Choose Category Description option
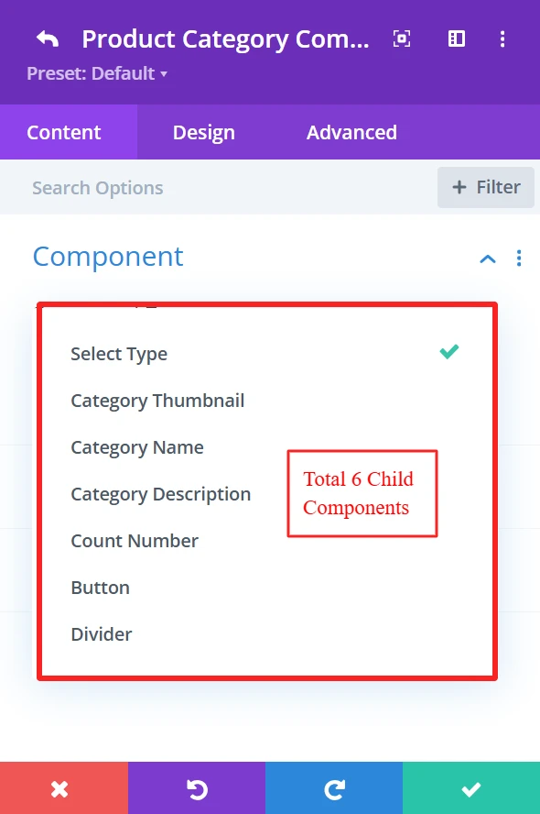The height and width of the screenshot is (814, 540). tap(161, 494)
